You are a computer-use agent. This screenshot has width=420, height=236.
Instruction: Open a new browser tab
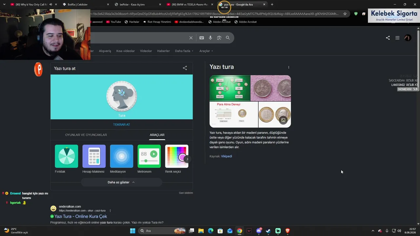pos(272,4)
